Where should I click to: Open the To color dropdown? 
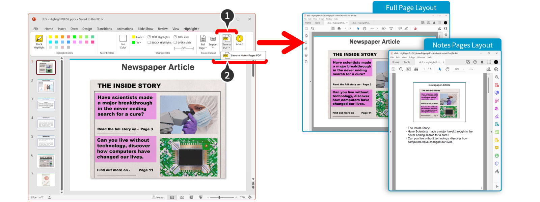(136, 43)
